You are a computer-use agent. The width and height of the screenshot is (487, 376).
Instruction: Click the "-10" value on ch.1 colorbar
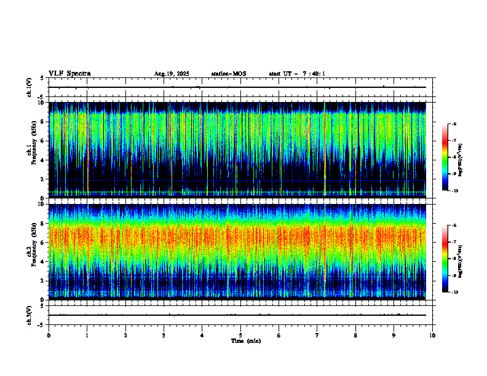point(454,191)
